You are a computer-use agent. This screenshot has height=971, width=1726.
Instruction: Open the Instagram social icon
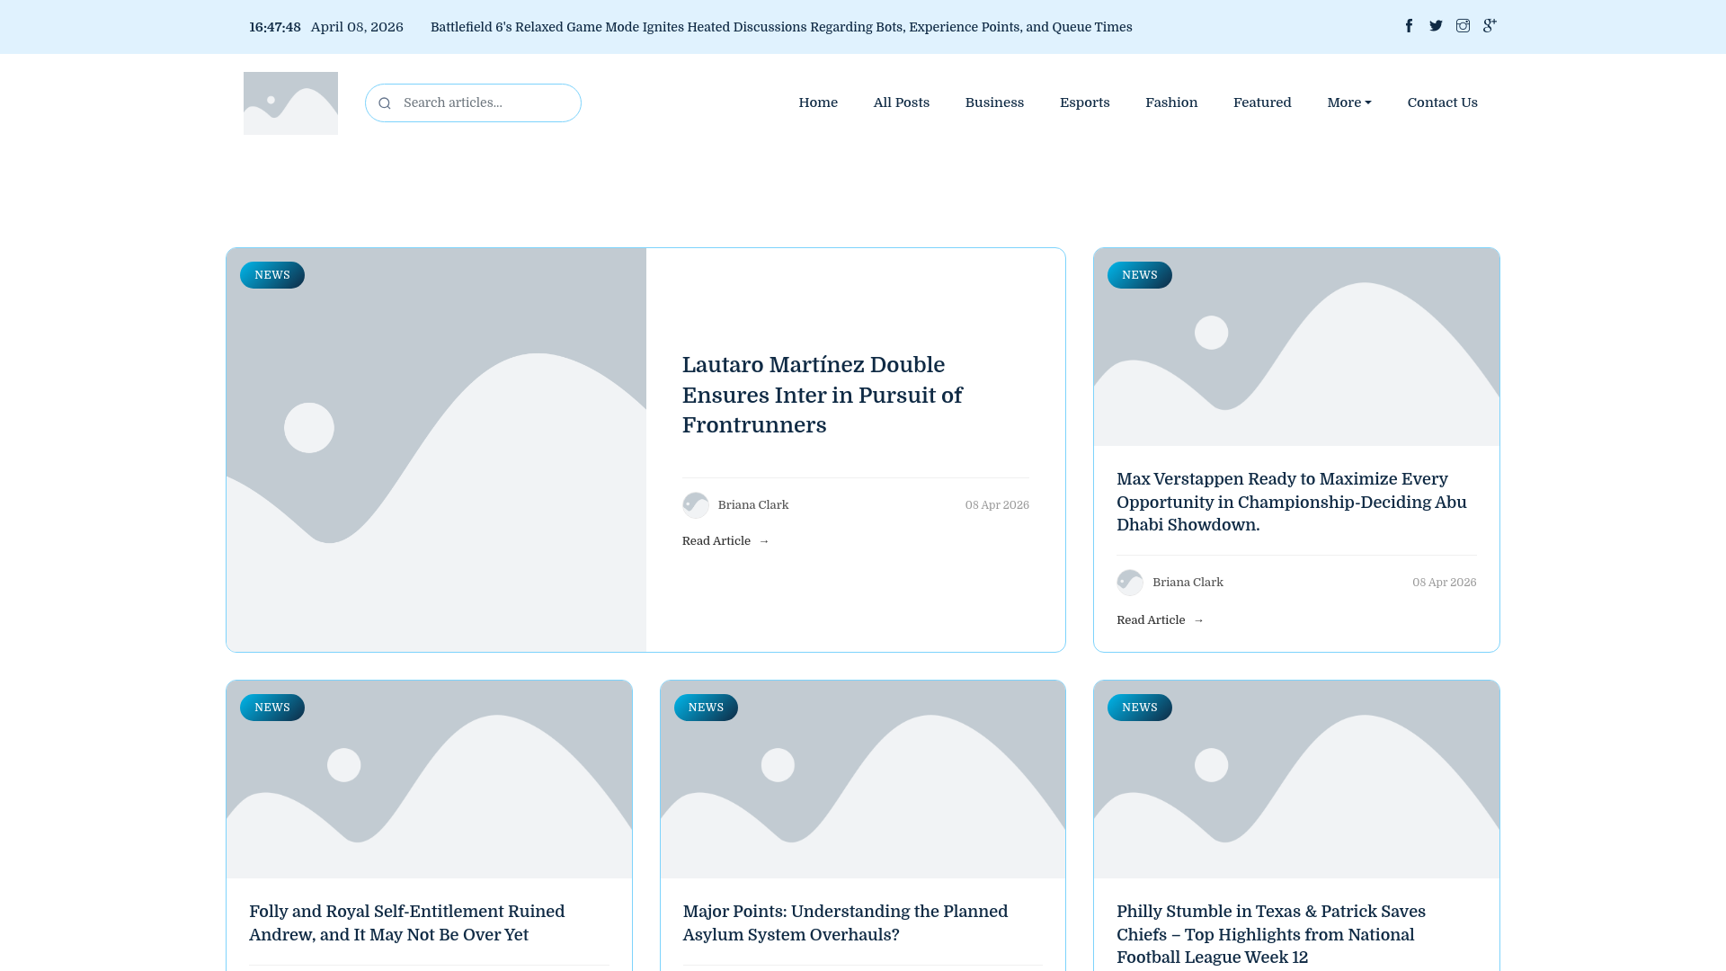click(1463, 26)
